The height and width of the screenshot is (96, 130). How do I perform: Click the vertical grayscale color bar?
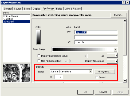pos(38,37)
